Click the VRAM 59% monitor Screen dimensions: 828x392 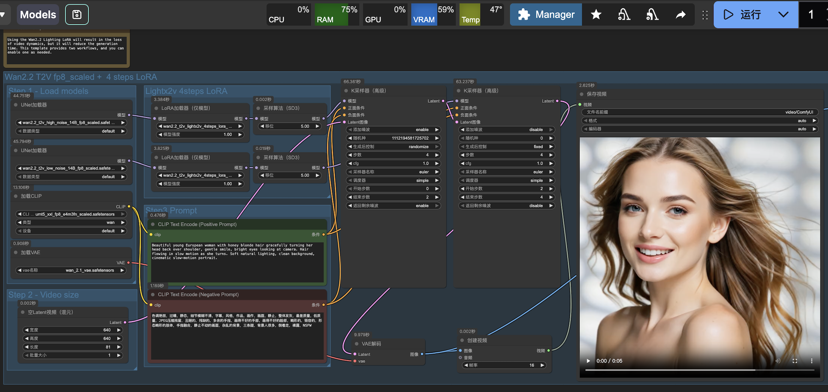click(433, 15)
